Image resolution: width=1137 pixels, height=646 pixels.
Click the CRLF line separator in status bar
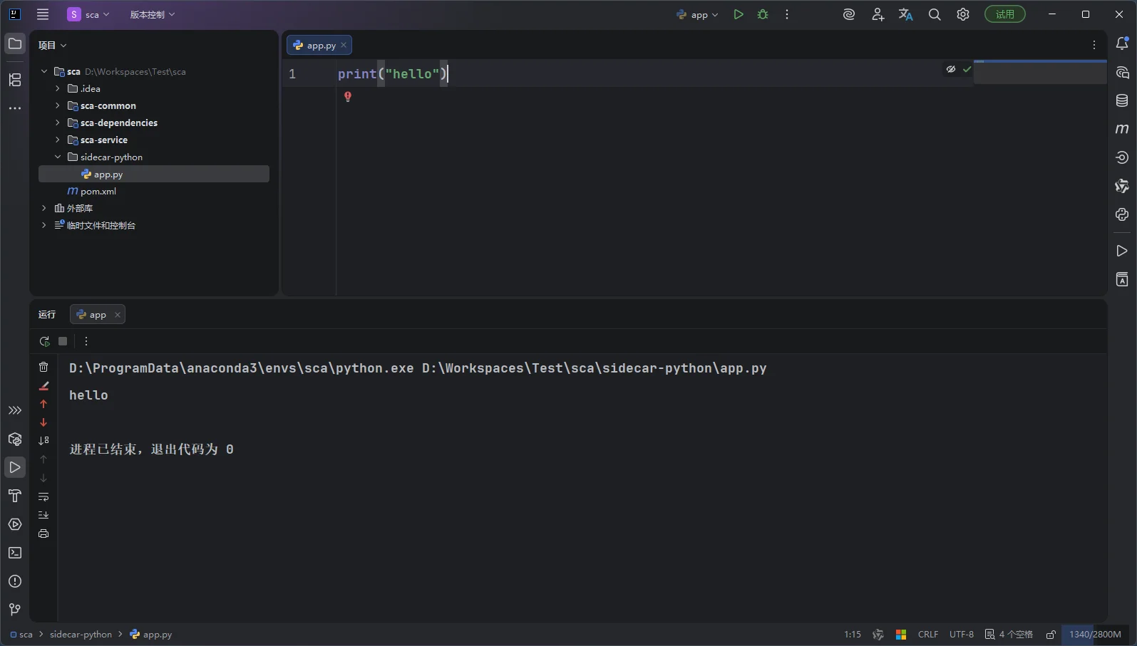(x=927, y=635)
